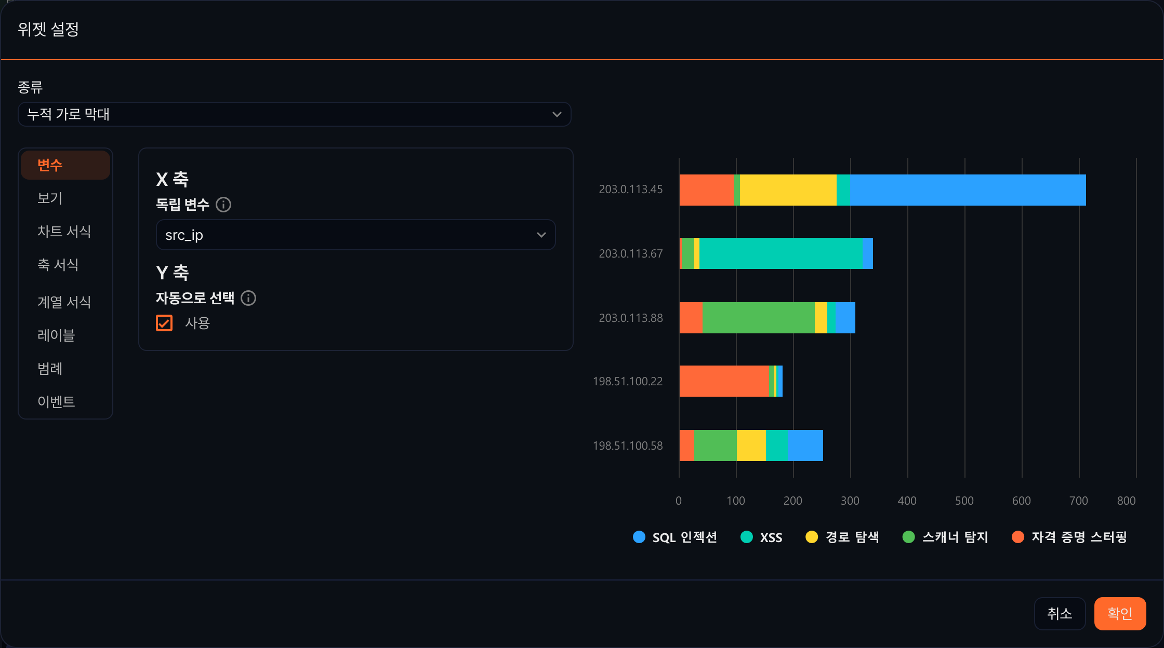
Task: Open the 레이블 tab
Action: coord(65,335)
